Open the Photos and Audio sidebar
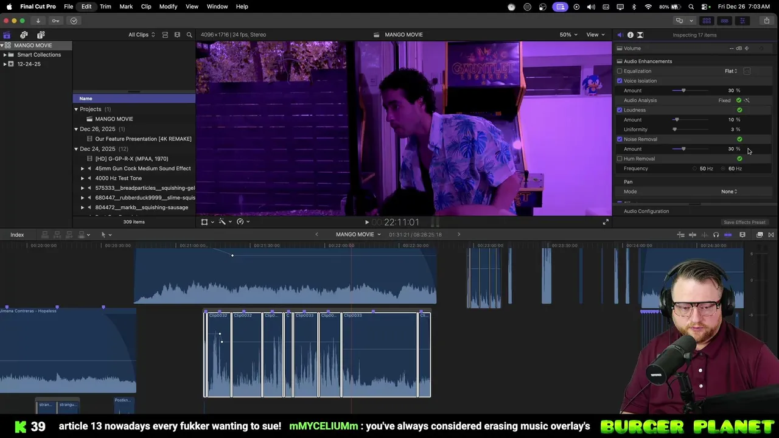 24,35
